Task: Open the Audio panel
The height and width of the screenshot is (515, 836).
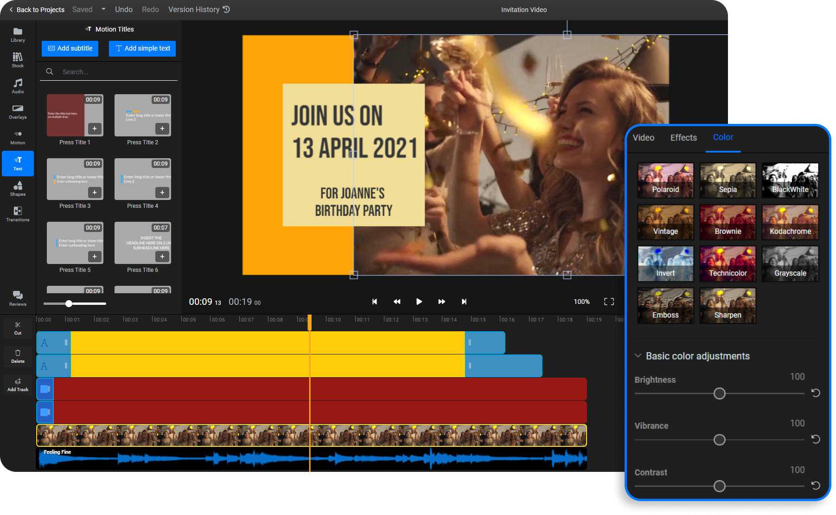Action: [x=18, y=86]
